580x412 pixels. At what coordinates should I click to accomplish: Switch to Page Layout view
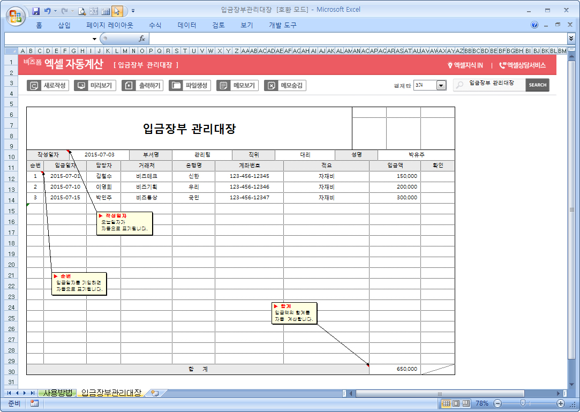click(x=456, y=403)
